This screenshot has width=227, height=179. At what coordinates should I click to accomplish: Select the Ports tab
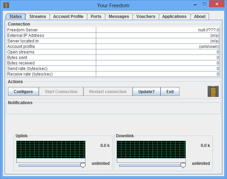point(96,17)
